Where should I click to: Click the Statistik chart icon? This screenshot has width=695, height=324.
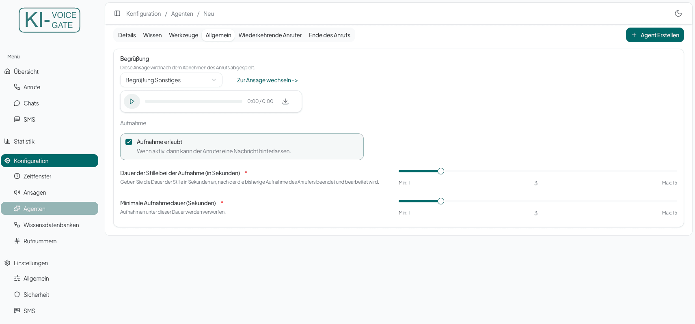pos(7,141)
